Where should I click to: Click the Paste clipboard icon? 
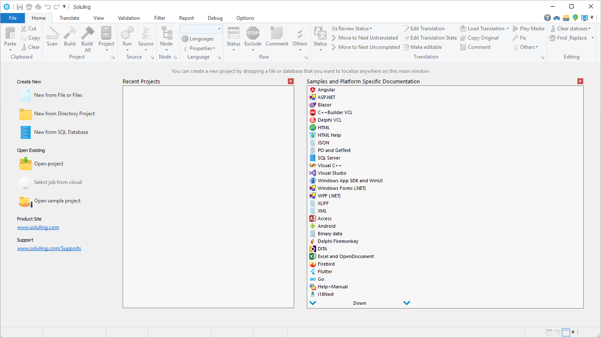(10, 36)
